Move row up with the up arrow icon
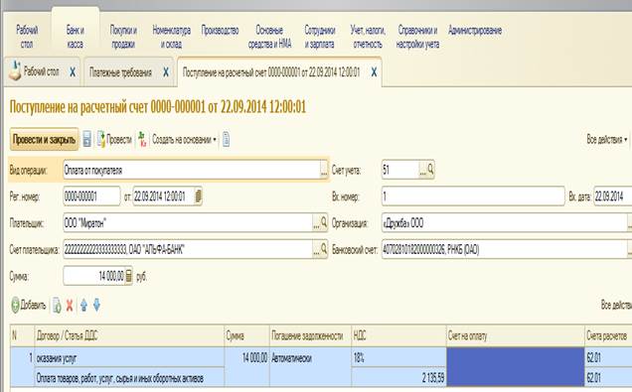The width and height of the screenshot is (632, 392). 83,305
